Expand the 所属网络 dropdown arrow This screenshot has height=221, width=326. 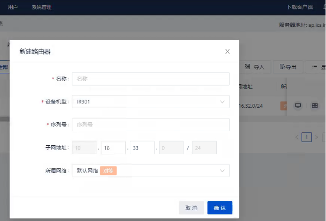[x=222, y=171]
